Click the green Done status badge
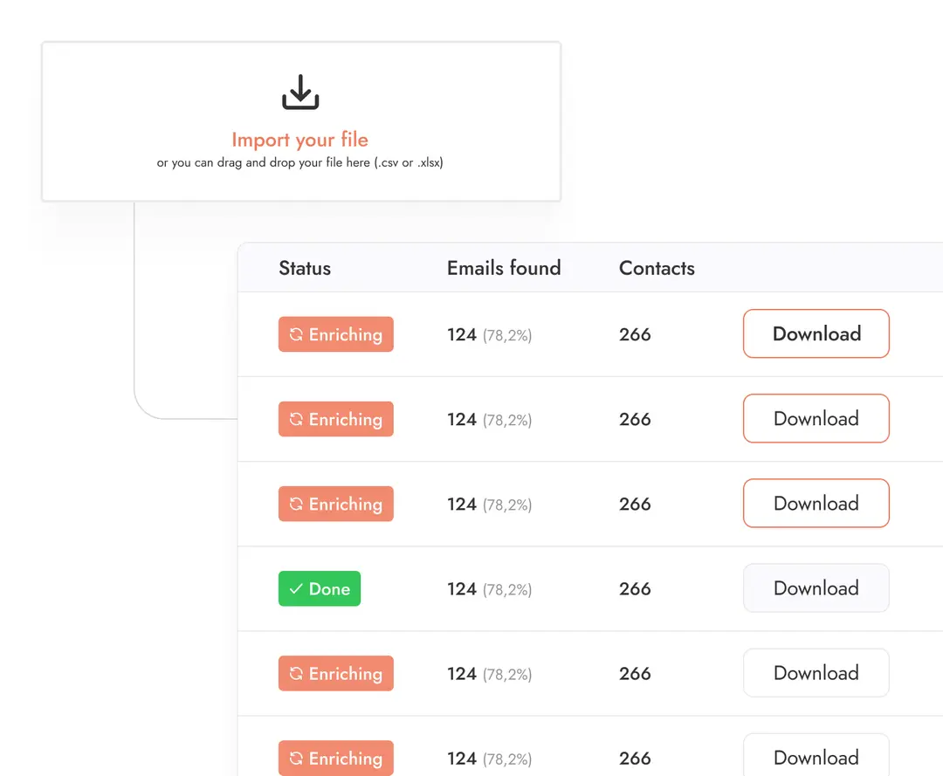 [x=320, y=588]
